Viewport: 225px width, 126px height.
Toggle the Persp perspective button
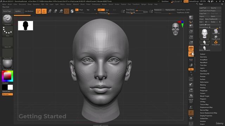tap(191, 48)
